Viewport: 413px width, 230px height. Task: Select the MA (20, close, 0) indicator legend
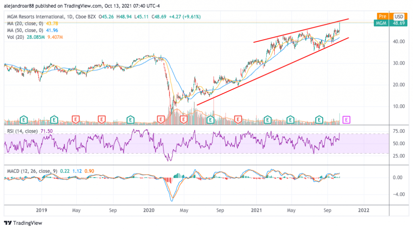[x=25, y=23]
